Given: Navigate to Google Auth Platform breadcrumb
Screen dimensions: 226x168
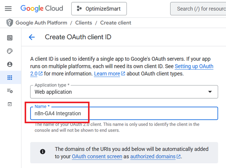Looking at the screenshot, I should 41,23.
